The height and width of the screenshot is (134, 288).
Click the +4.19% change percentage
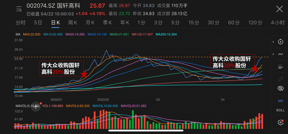click(97, 14)
